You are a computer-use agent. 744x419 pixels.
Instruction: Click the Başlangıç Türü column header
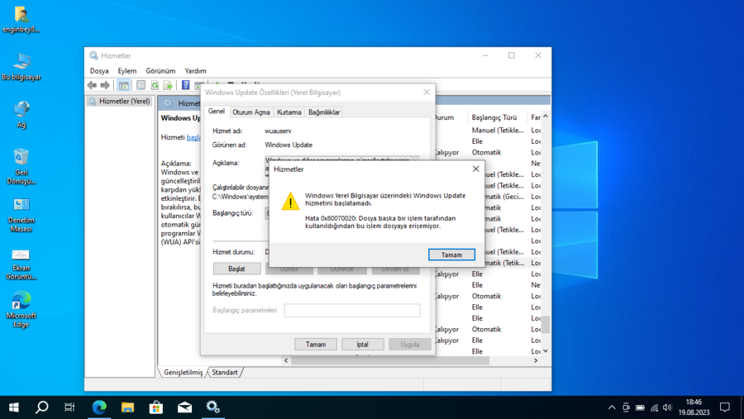point(494,117)
